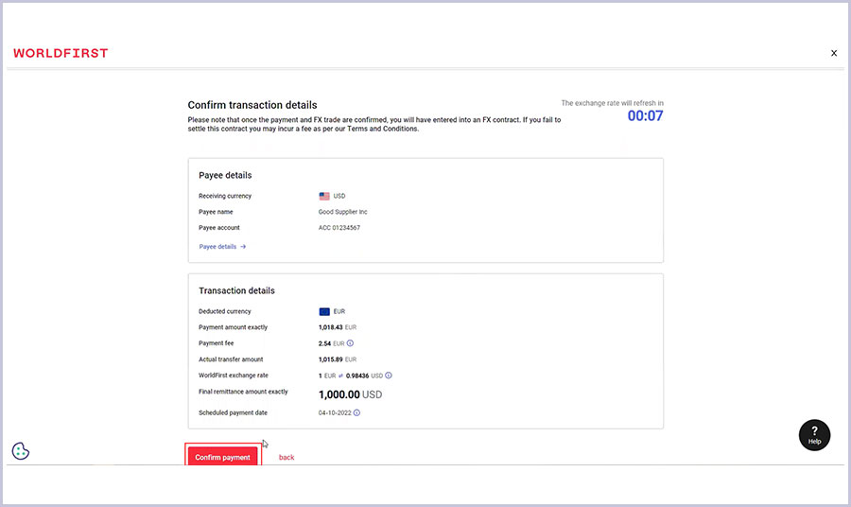Click the info icon beside the exchange rate

[388, 376]
